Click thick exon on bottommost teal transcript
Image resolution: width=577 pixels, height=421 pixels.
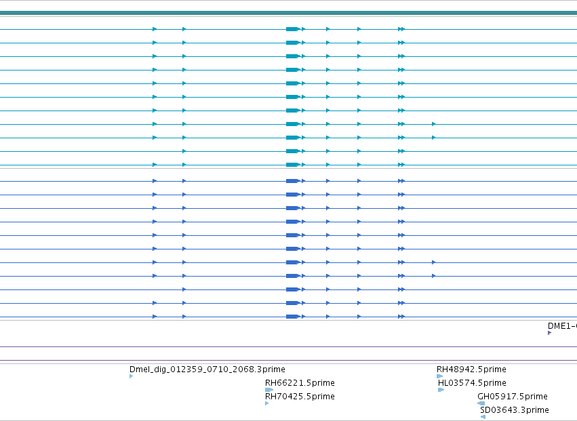(x=292, y=165)
